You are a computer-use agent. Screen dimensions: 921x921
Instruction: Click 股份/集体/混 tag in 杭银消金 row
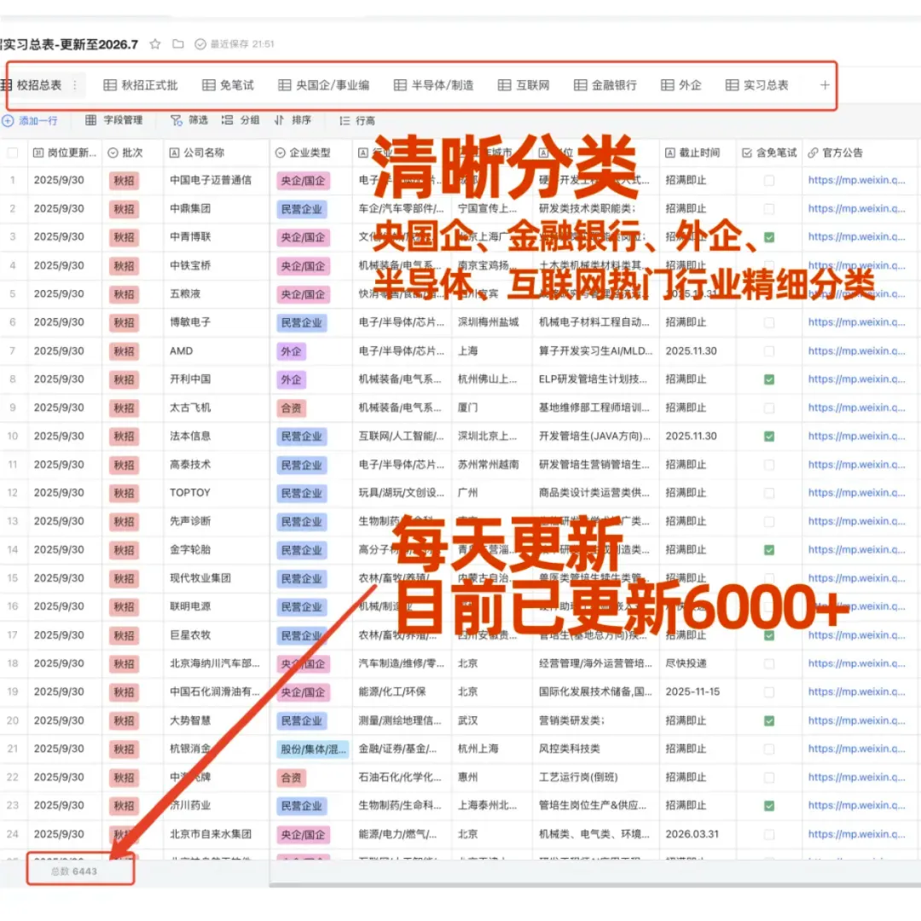[x=313, y=750]
